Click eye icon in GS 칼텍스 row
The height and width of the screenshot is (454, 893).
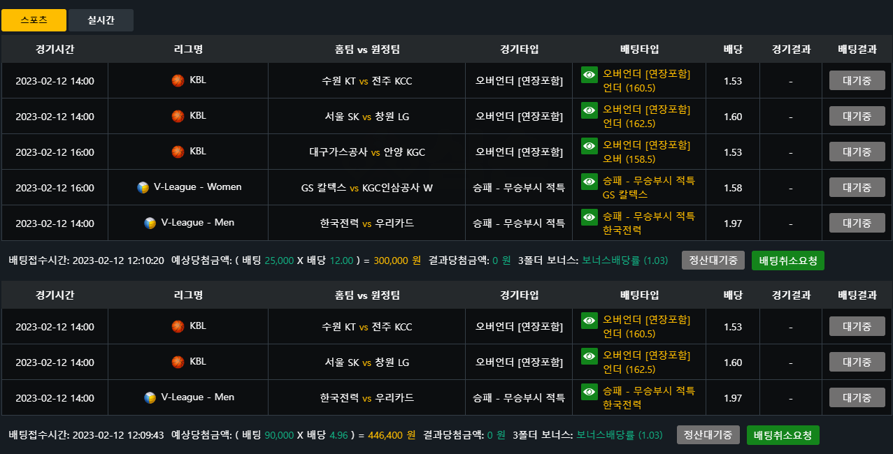click(x=590, y=181)
